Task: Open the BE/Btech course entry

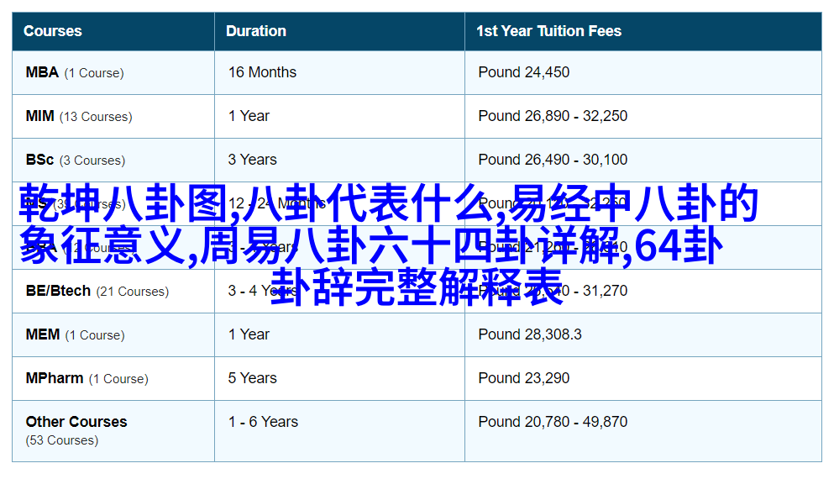Action: (x=58, y=291)
